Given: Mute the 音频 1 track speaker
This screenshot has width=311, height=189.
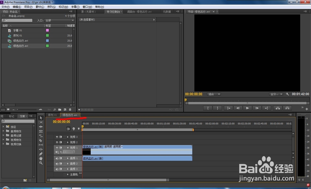Looking at the screenshot, I should tap(57, 158).
